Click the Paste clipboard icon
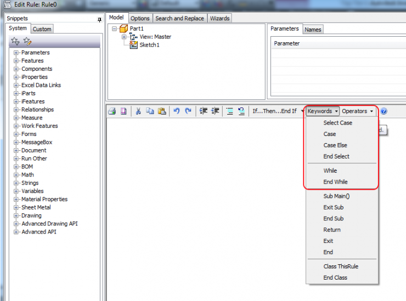The height and width of the screenshot is (301, 406). 162,111
